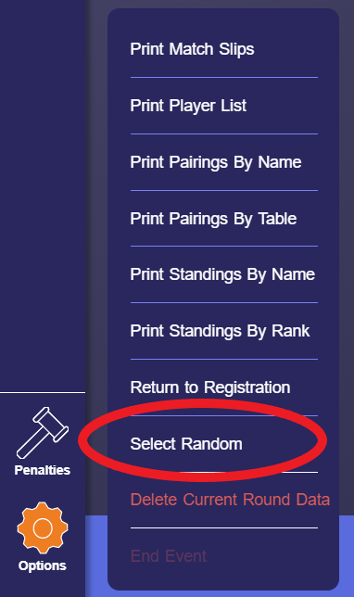Open Print Pairings By Name

tap(216, 162)
